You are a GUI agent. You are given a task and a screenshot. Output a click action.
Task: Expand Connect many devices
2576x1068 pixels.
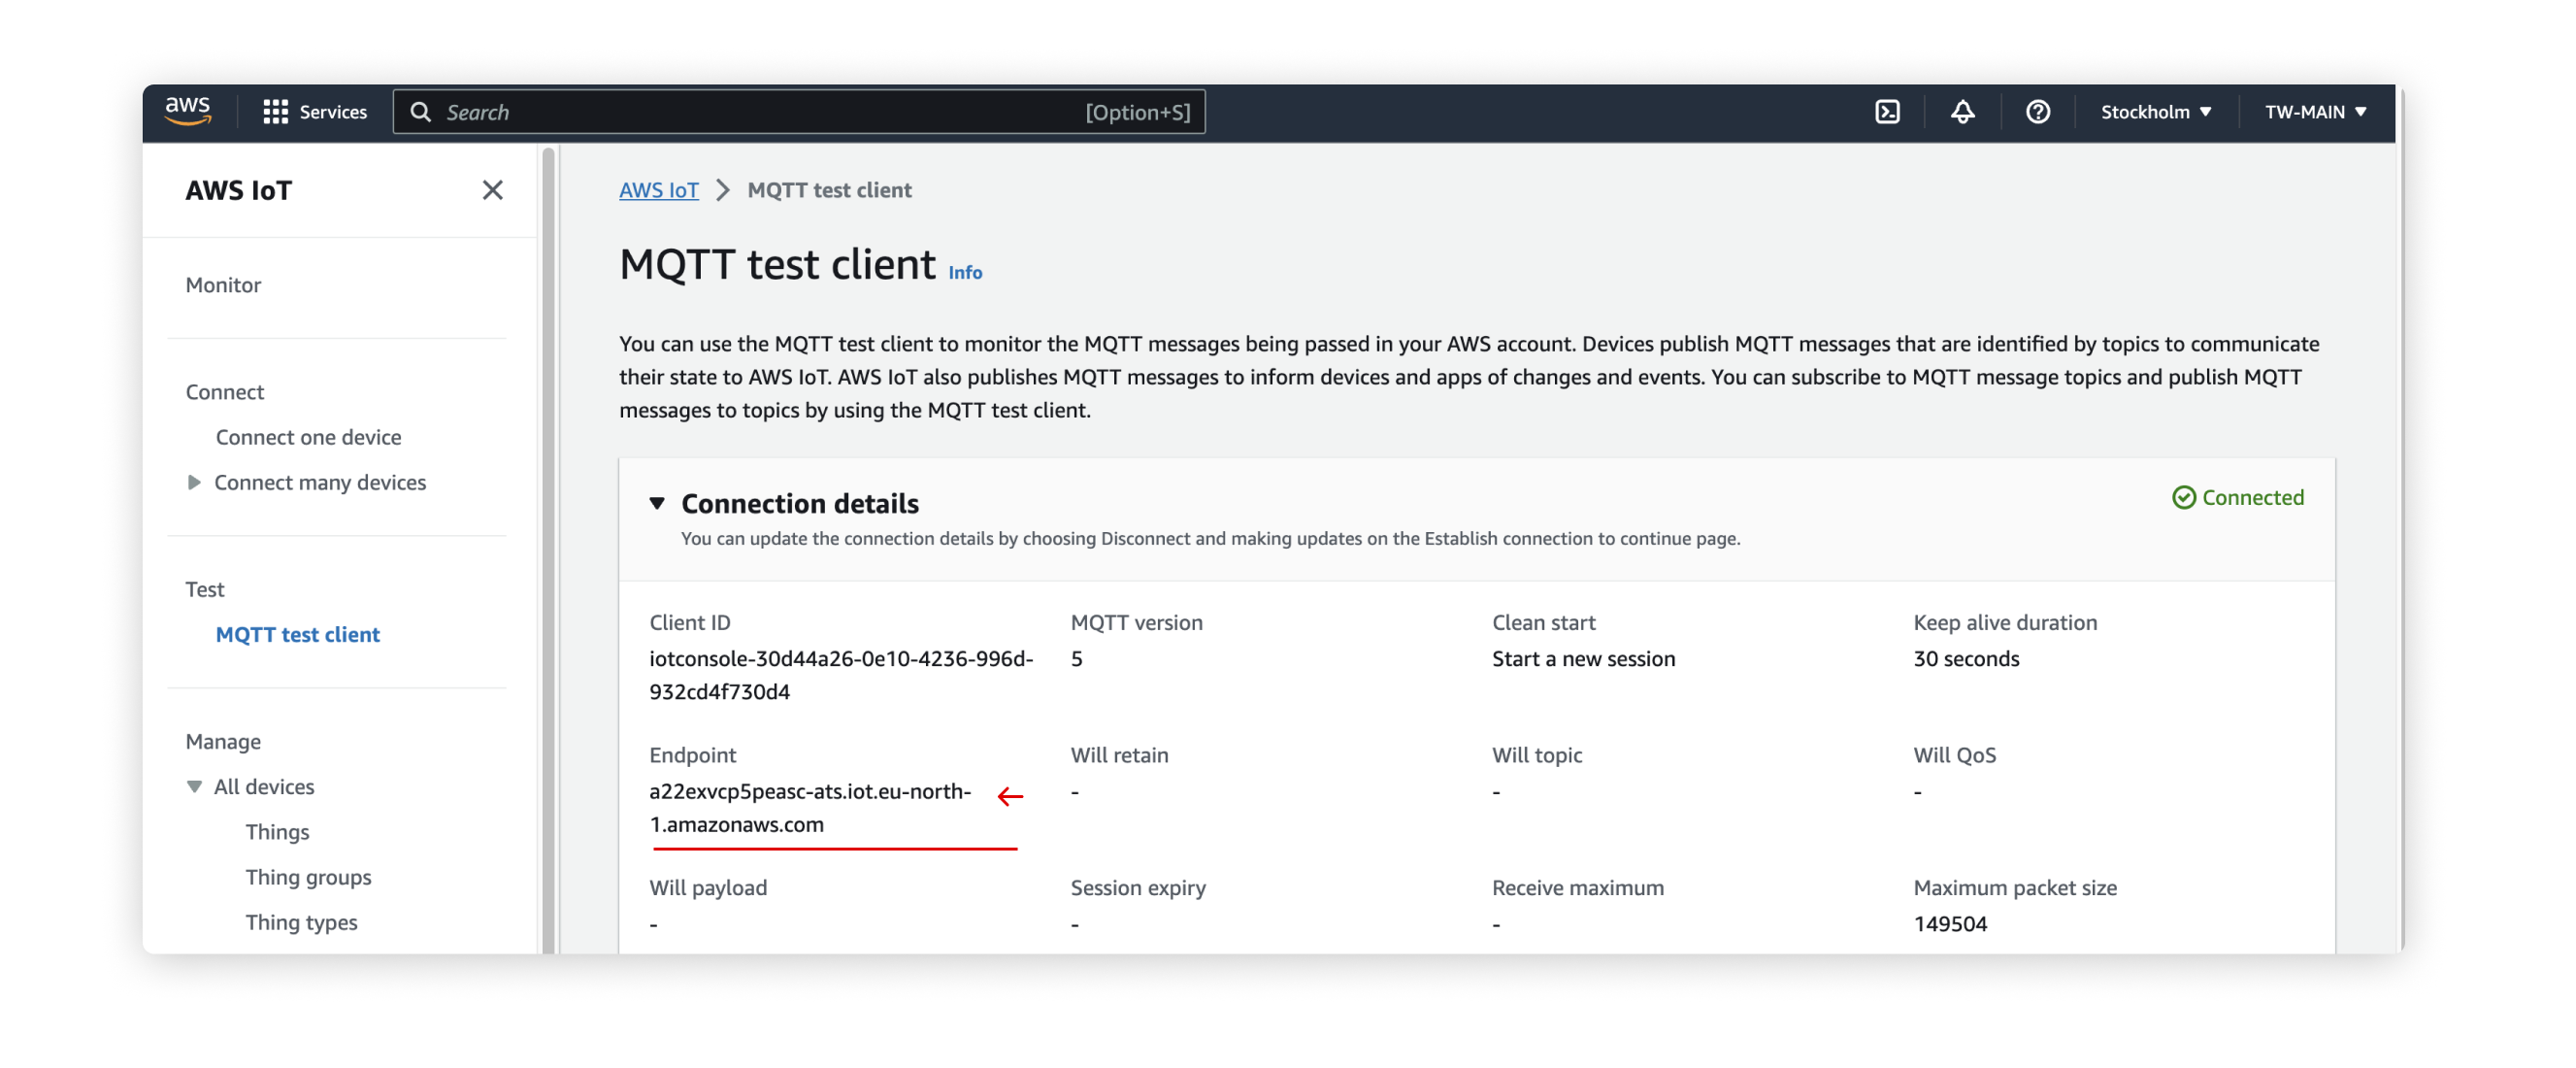coord(195,482)
